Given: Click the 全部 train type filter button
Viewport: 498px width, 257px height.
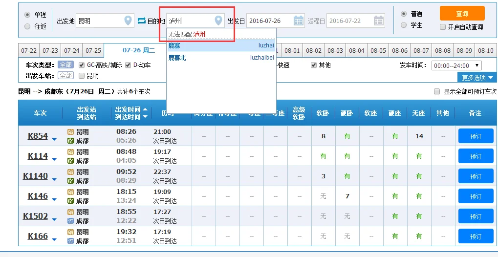Looking at the screenshot, I should click(x=66, y=65).
